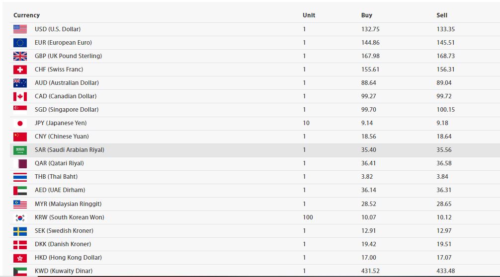The height and width of the screenshot is (277, 500).
Task: Click the UK Pound Sterling flag
Action: click(20, 56)
